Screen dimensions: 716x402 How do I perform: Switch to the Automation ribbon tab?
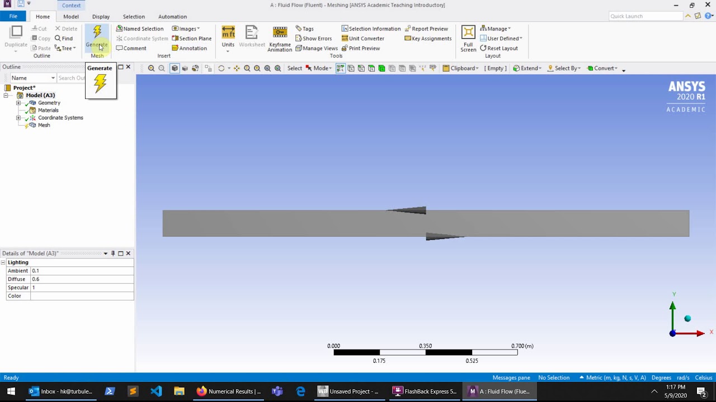(x=172, y=17)
